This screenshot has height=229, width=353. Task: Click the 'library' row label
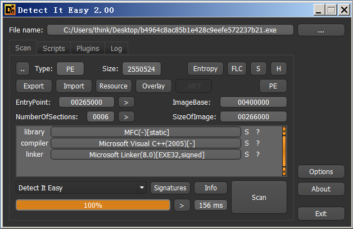(34, 132)
